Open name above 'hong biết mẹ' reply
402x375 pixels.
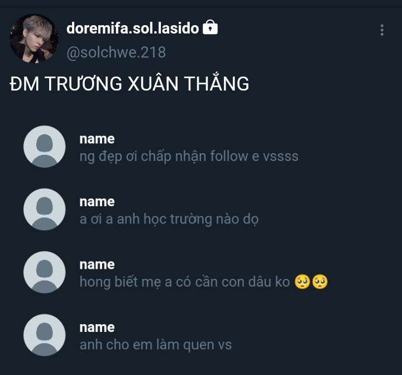click(x=97, y=265)
